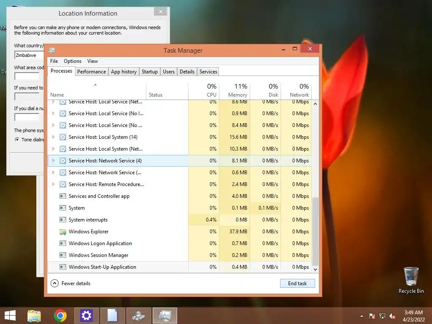The height and width of the screenshot is (324, 432).
Task: Click the Windows Session Manager icon
Action: click(x=63, y=255)
